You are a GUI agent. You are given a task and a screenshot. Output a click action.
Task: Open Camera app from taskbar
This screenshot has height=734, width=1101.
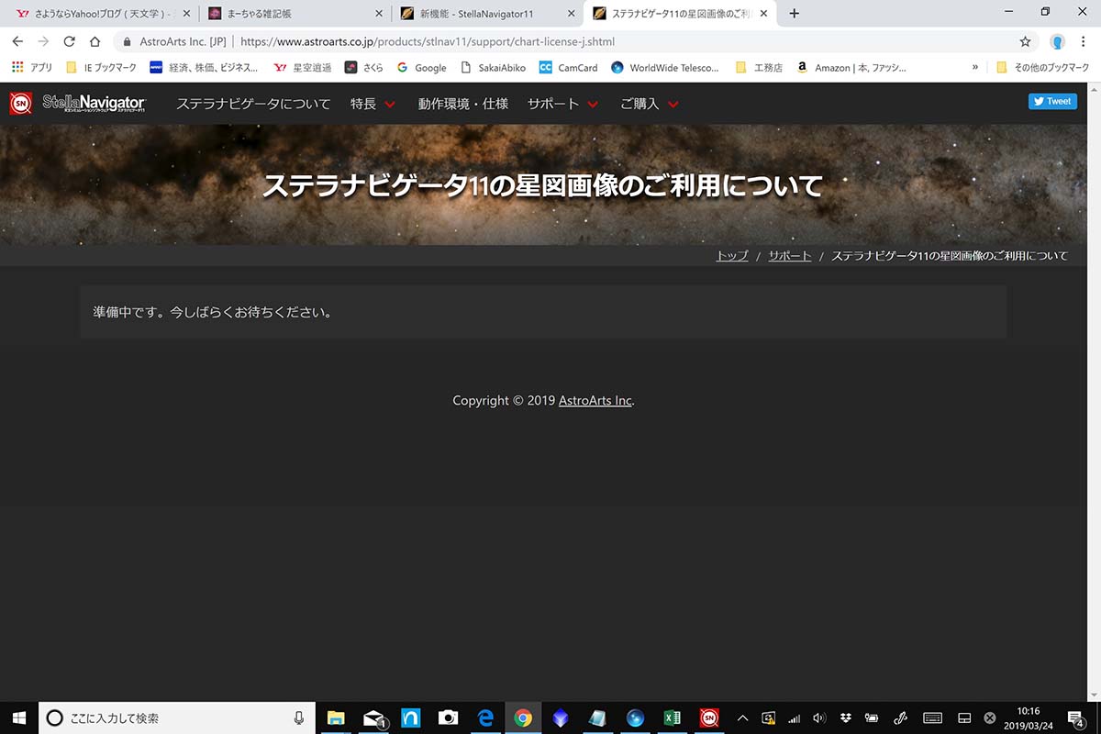[x=448, y=717]
